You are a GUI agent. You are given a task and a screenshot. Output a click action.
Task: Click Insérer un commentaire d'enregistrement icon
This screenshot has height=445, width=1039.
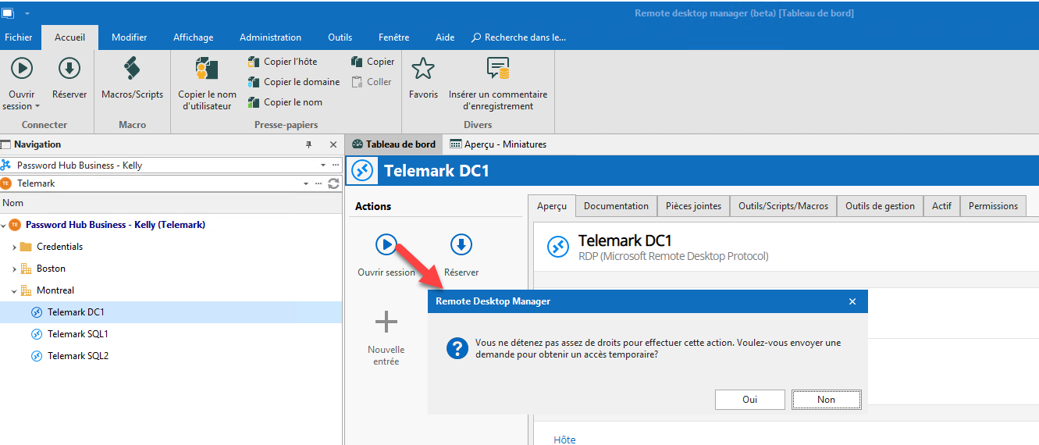coord(497,69)
